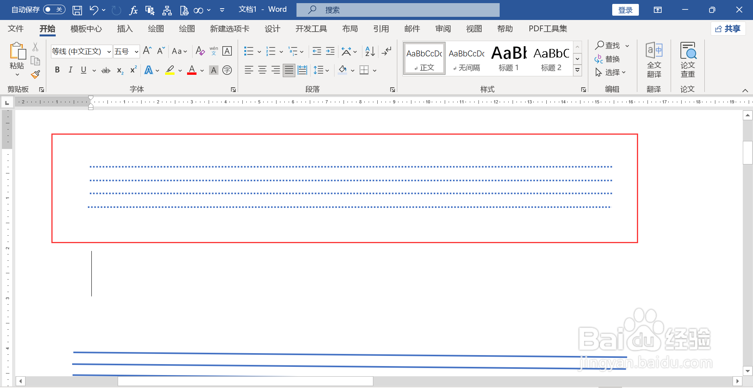Toggle character shading A button
The height and width of the screenshot is (388, 753).
214,70
